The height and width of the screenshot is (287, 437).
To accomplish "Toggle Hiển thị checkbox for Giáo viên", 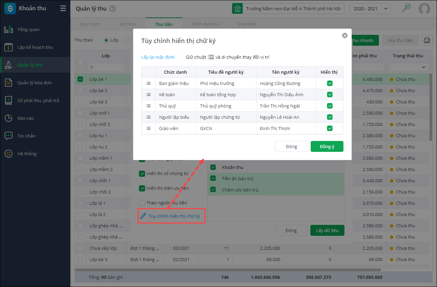I will (x=329, y=128).
